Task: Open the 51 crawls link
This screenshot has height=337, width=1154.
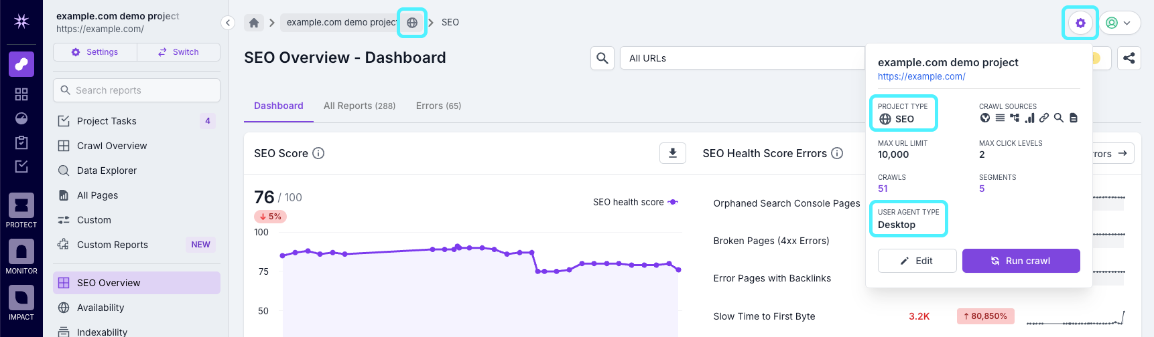Action: (883, 189)
